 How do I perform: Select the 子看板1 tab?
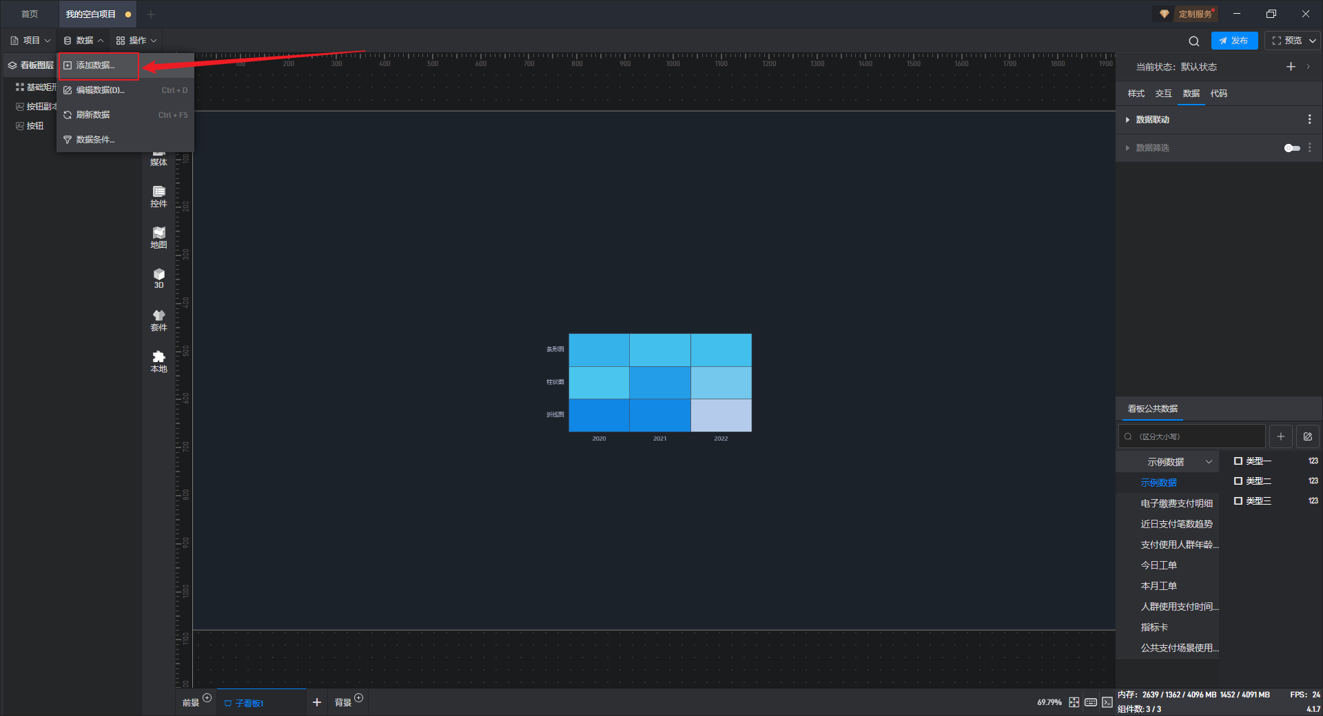click(x=261, y=702)
